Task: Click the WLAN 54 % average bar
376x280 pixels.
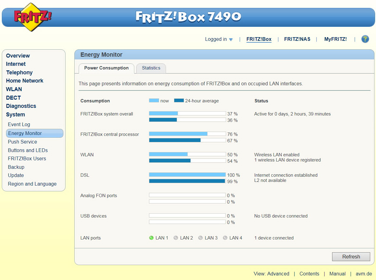Action: 187,161
